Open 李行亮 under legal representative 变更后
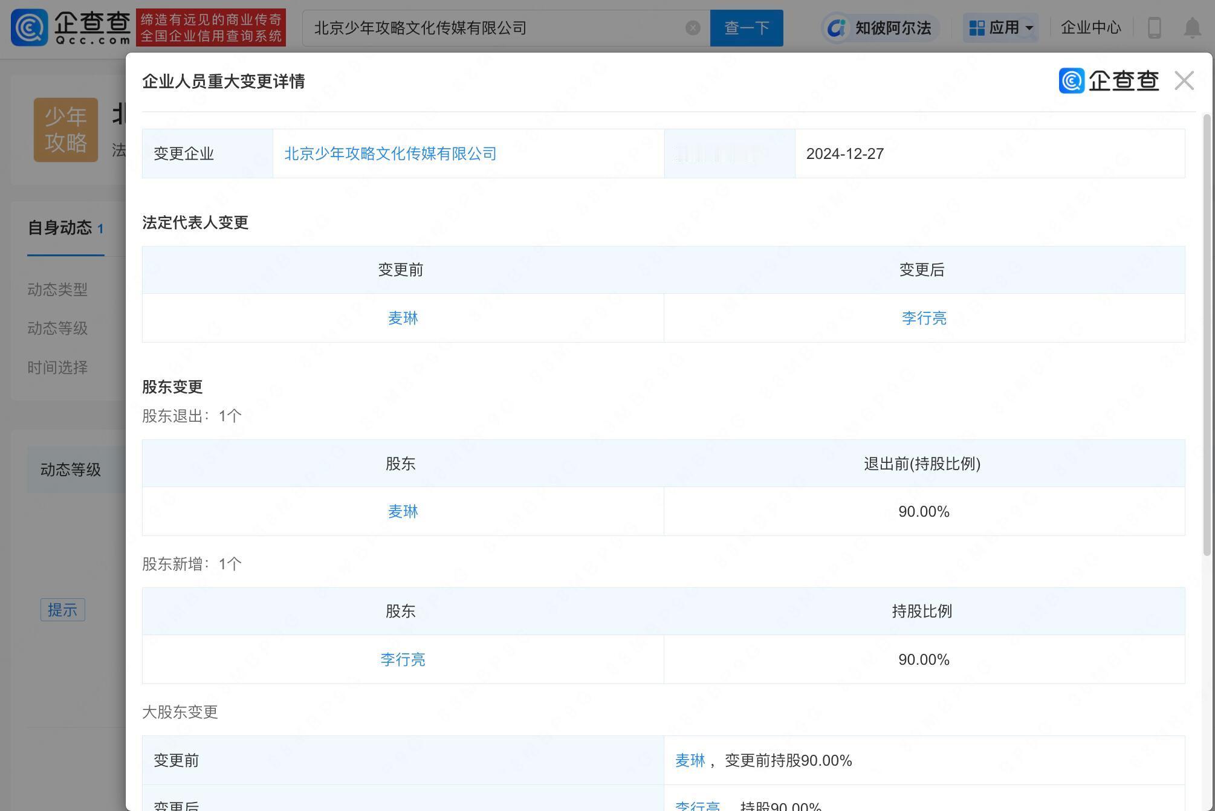The image size is (1215, 811). (924, 318)
